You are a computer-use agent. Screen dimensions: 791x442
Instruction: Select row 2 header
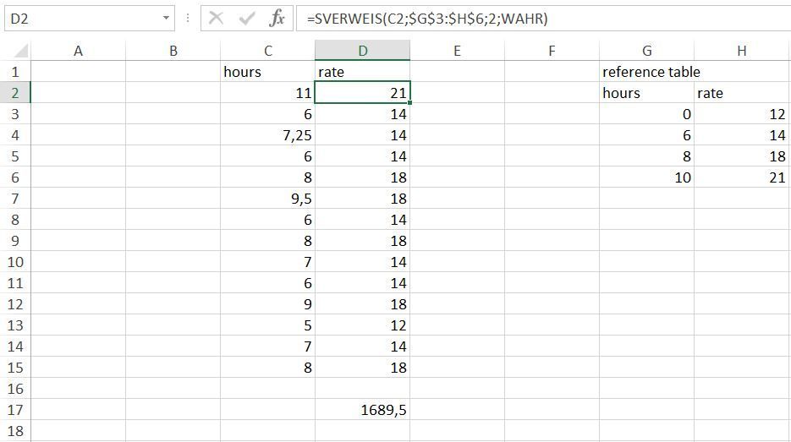(x=15, y=93)
